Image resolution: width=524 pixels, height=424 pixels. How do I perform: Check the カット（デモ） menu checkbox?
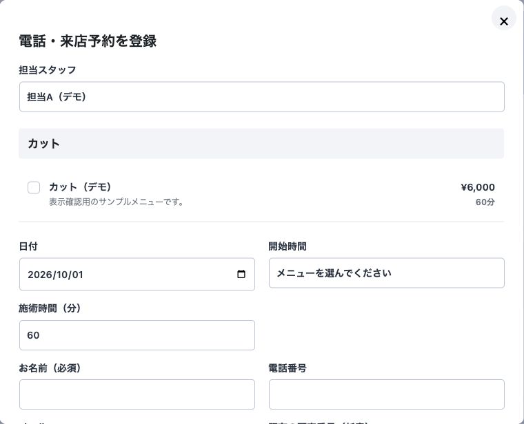coord(34,187)
